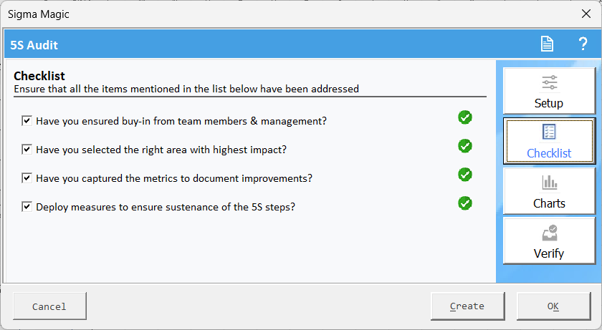Click the Create button
Screen dimensions: 602x330
click(467, 306)
